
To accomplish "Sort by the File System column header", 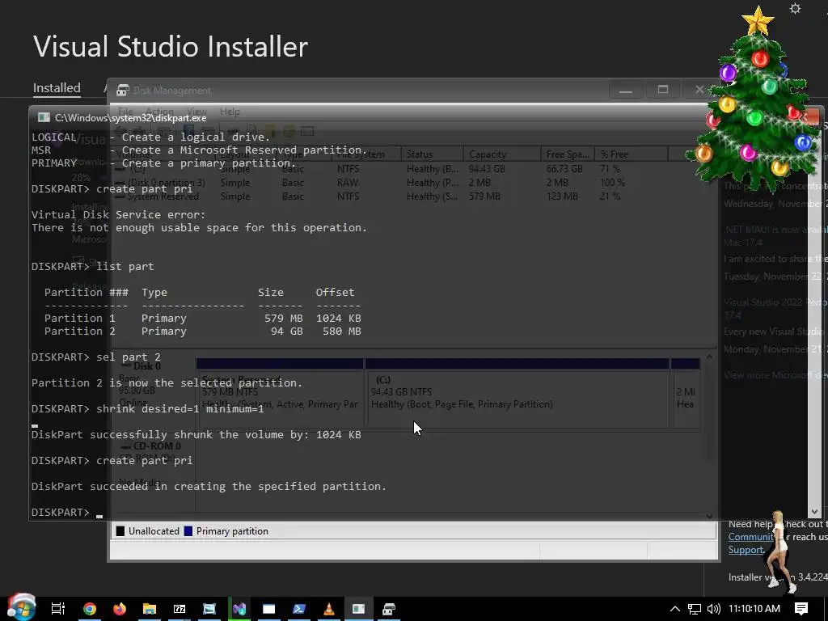I will (x=366, y=154).
